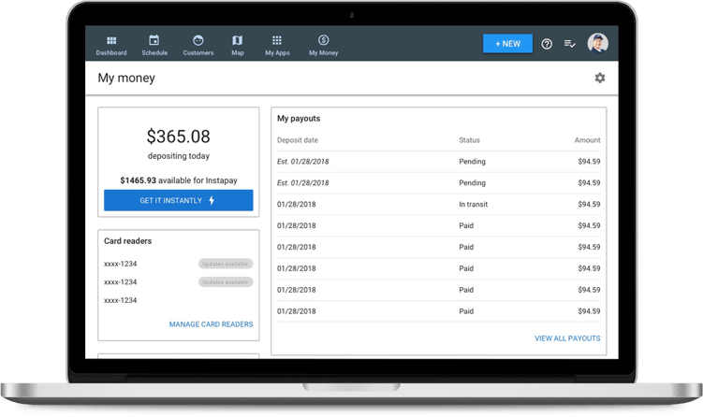This screenshot has width=703, height=417.
Task: Click the $365.08 depositing amount
Action: coord(179,137)
